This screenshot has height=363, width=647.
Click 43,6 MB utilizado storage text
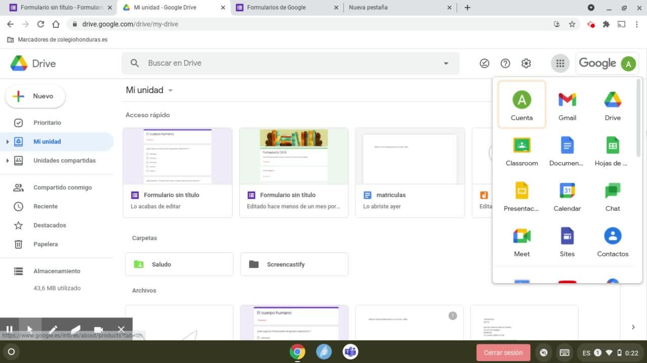[x=57, y=288]
